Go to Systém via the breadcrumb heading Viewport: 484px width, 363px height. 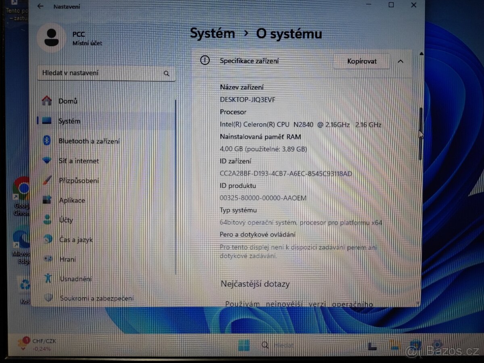pos(213,33)
